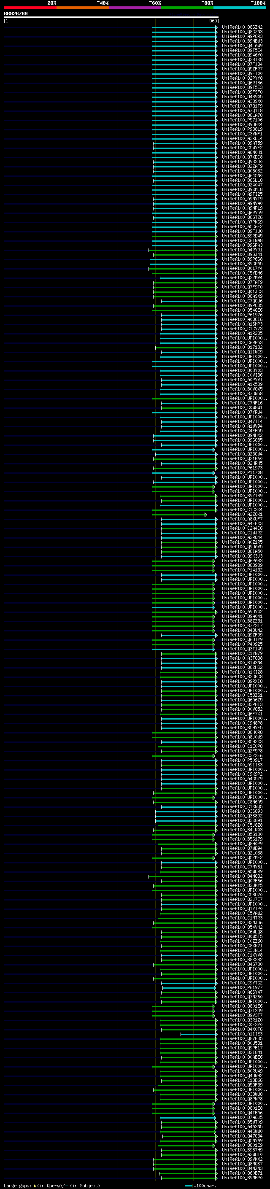Click the Large gaps legend text
This screenshot has width=270, height=1189.
click(52, 1185)
